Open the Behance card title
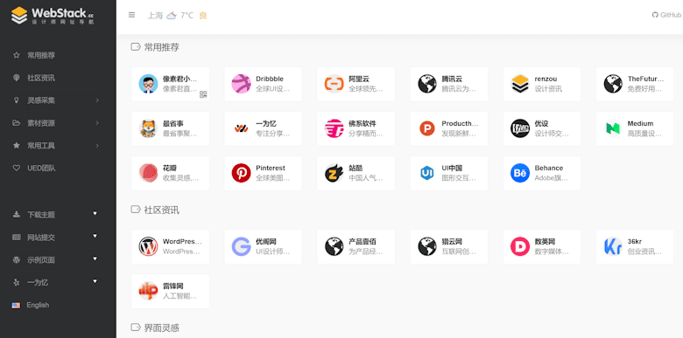 [549, 168]
